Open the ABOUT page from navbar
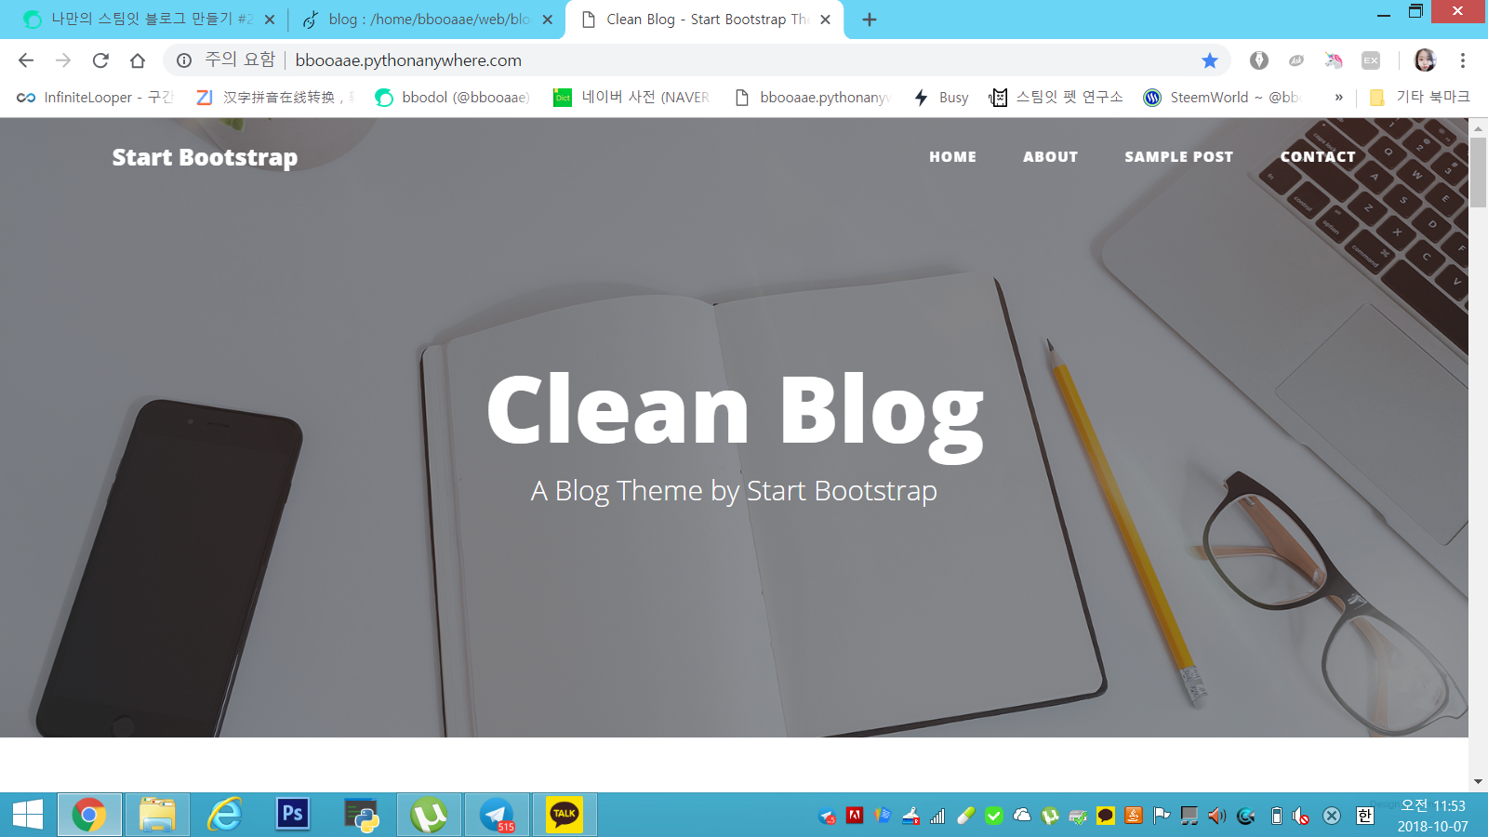The height and width of the screenshot is (837, 1488). (1050, 157)
